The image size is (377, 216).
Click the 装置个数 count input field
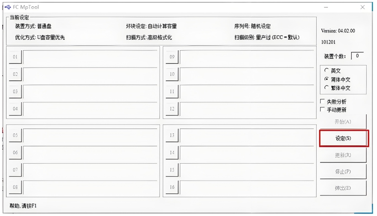pyautogui.click(x=357, y=55)
